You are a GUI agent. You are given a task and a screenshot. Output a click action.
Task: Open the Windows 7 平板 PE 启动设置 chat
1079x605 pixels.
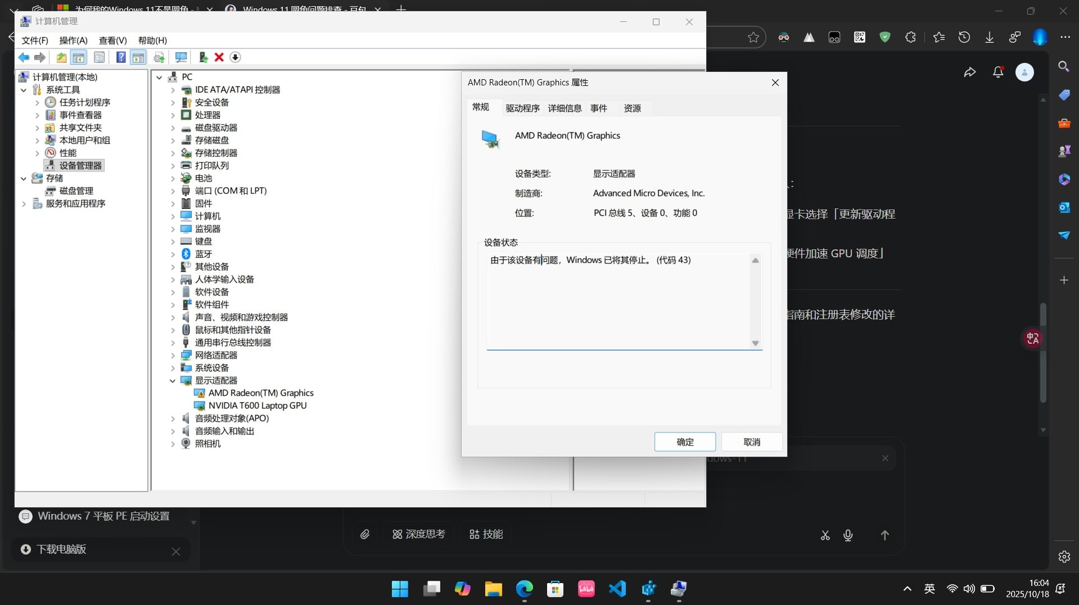tap(103, 516)
